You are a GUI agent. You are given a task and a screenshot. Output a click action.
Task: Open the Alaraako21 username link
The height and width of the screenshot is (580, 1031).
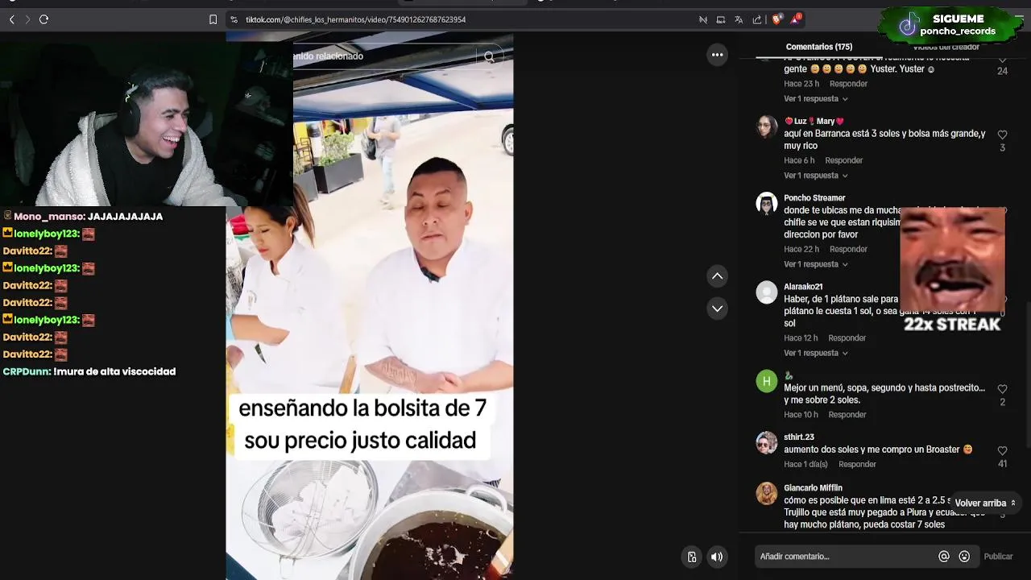(803, 287)
